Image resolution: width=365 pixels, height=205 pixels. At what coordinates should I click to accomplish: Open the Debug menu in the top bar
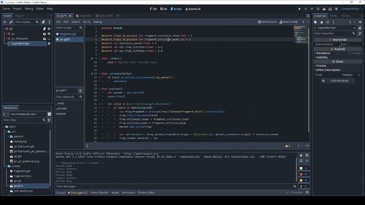click(x=29, y=9)
